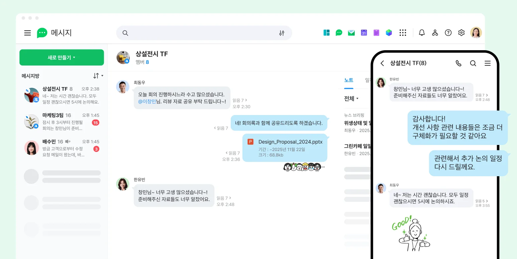Viewport: 517px width, 259px height.
Task: Open the message room sort dropdown
Action: tap(98, 76)
